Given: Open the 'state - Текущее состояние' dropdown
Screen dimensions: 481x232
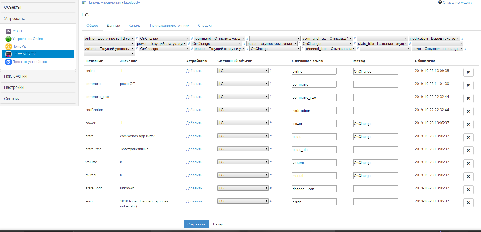Looking at the screenshot, I should [272, 43].
